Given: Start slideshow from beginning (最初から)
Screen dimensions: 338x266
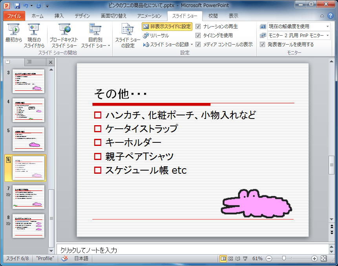Looking at the screenshot, I should coord(14,33).
